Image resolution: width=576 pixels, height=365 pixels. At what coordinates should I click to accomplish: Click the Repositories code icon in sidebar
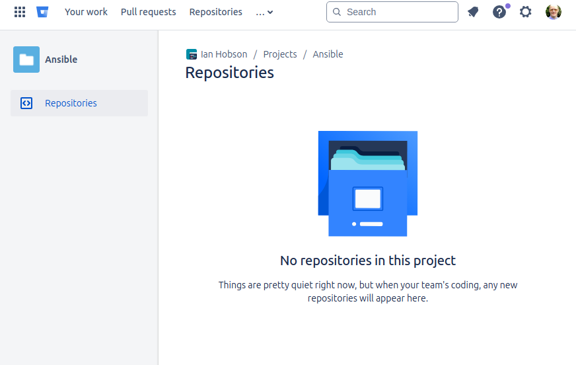[x=26, y=103]
